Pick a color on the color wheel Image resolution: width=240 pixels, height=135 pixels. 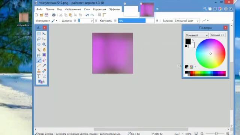point(210,54)
